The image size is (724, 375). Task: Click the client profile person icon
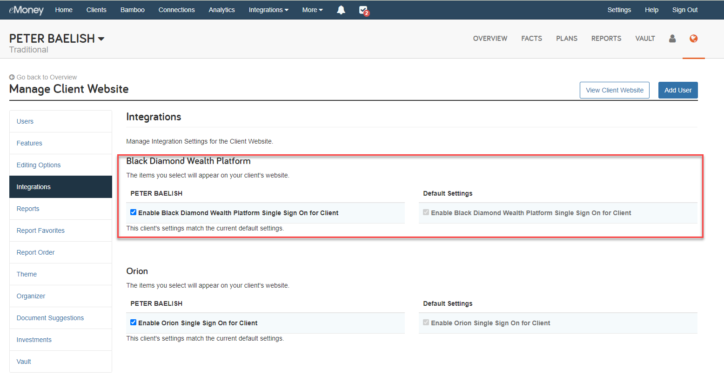point(672,39)
